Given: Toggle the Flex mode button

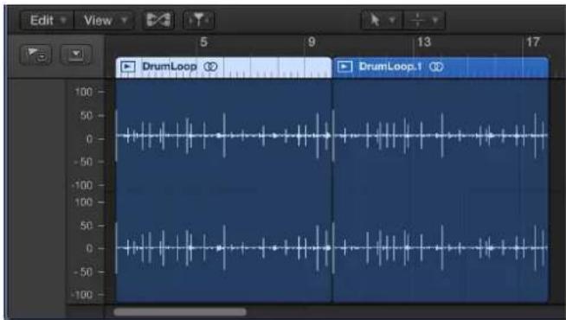Looking at the screenshot, I should coord(158,20).
